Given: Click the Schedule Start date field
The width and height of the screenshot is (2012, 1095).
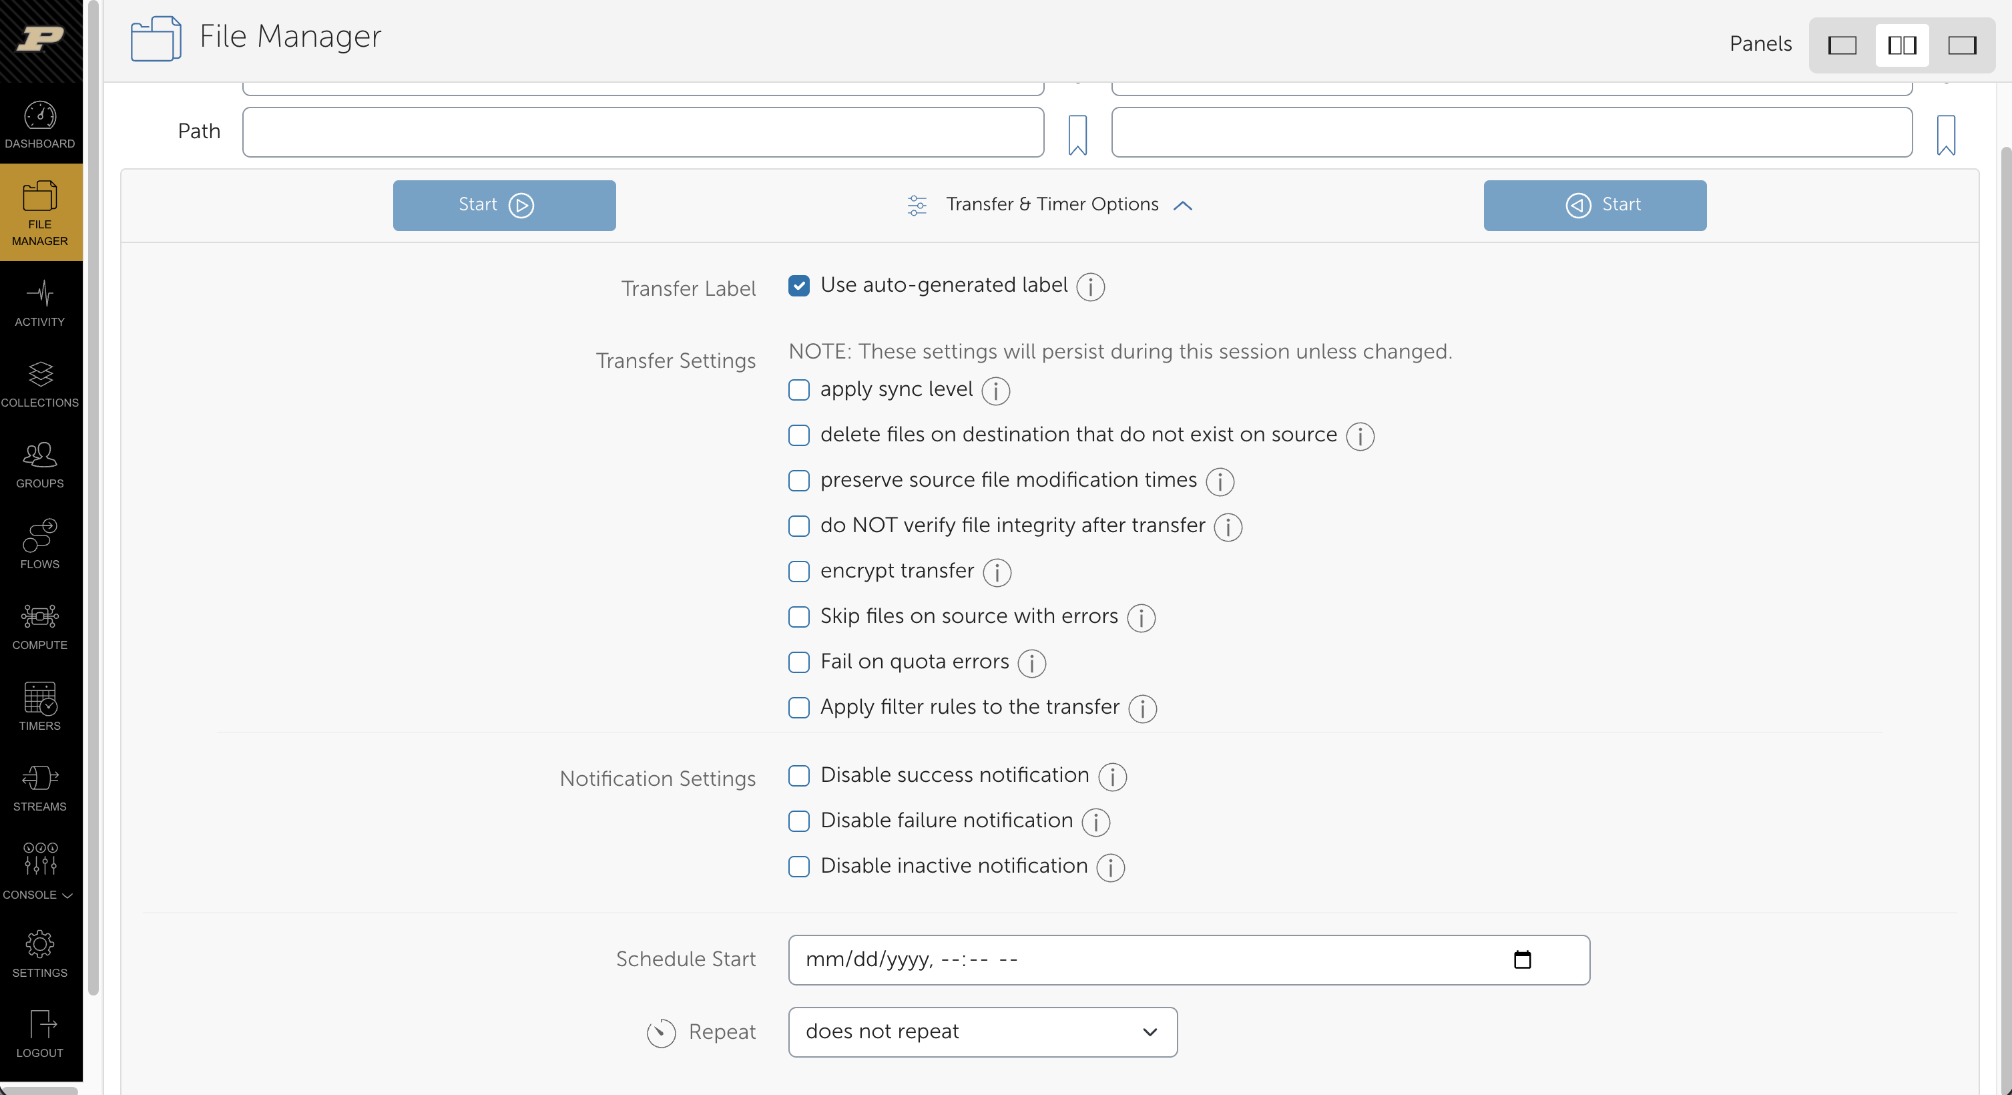Looking at the screenshot, I should click(x=1189, y=960).
